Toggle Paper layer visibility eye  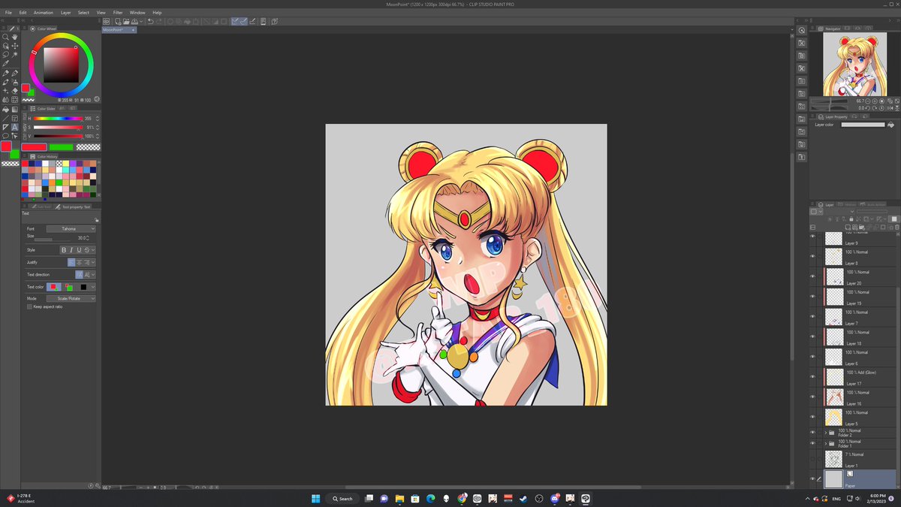tap(812, 478)
